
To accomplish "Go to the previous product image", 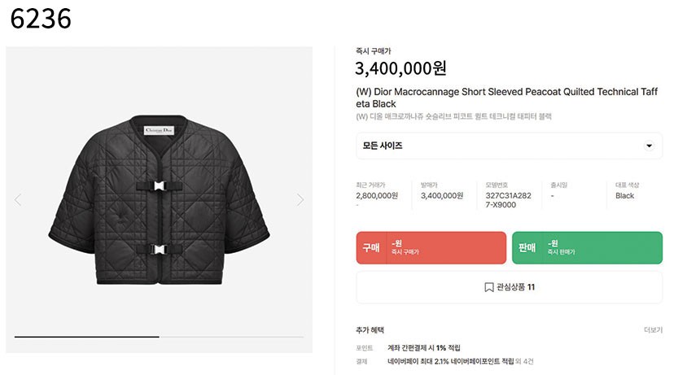I will click(18, 200).
